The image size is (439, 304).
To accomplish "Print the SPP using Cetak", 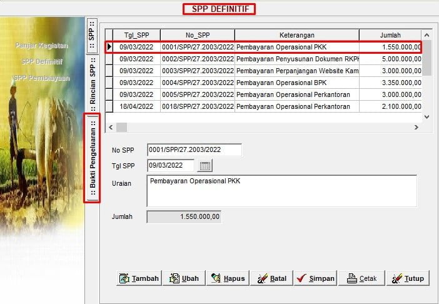I will click(361, 278).
